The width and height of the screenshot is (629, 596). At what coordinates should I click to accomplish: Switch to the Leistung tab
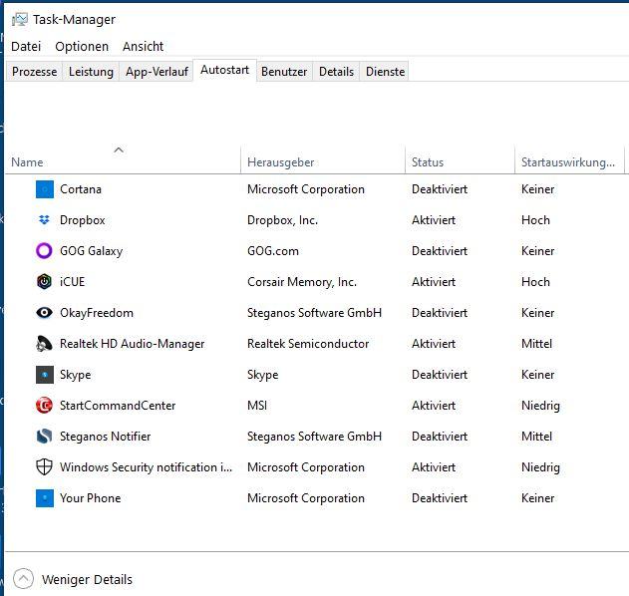(91, 72)
